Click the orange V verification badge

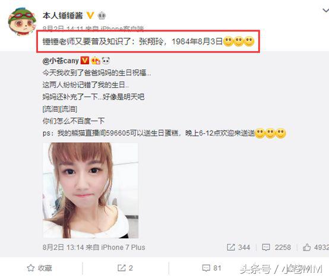click(90, 15)
